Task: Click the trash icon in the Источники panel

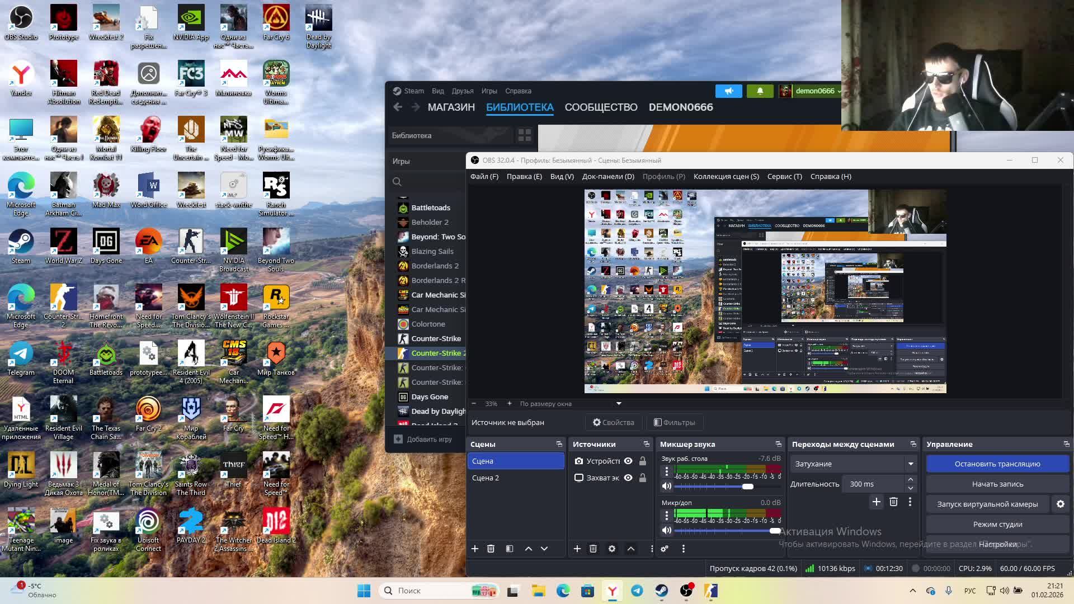Action: (593, 549)
